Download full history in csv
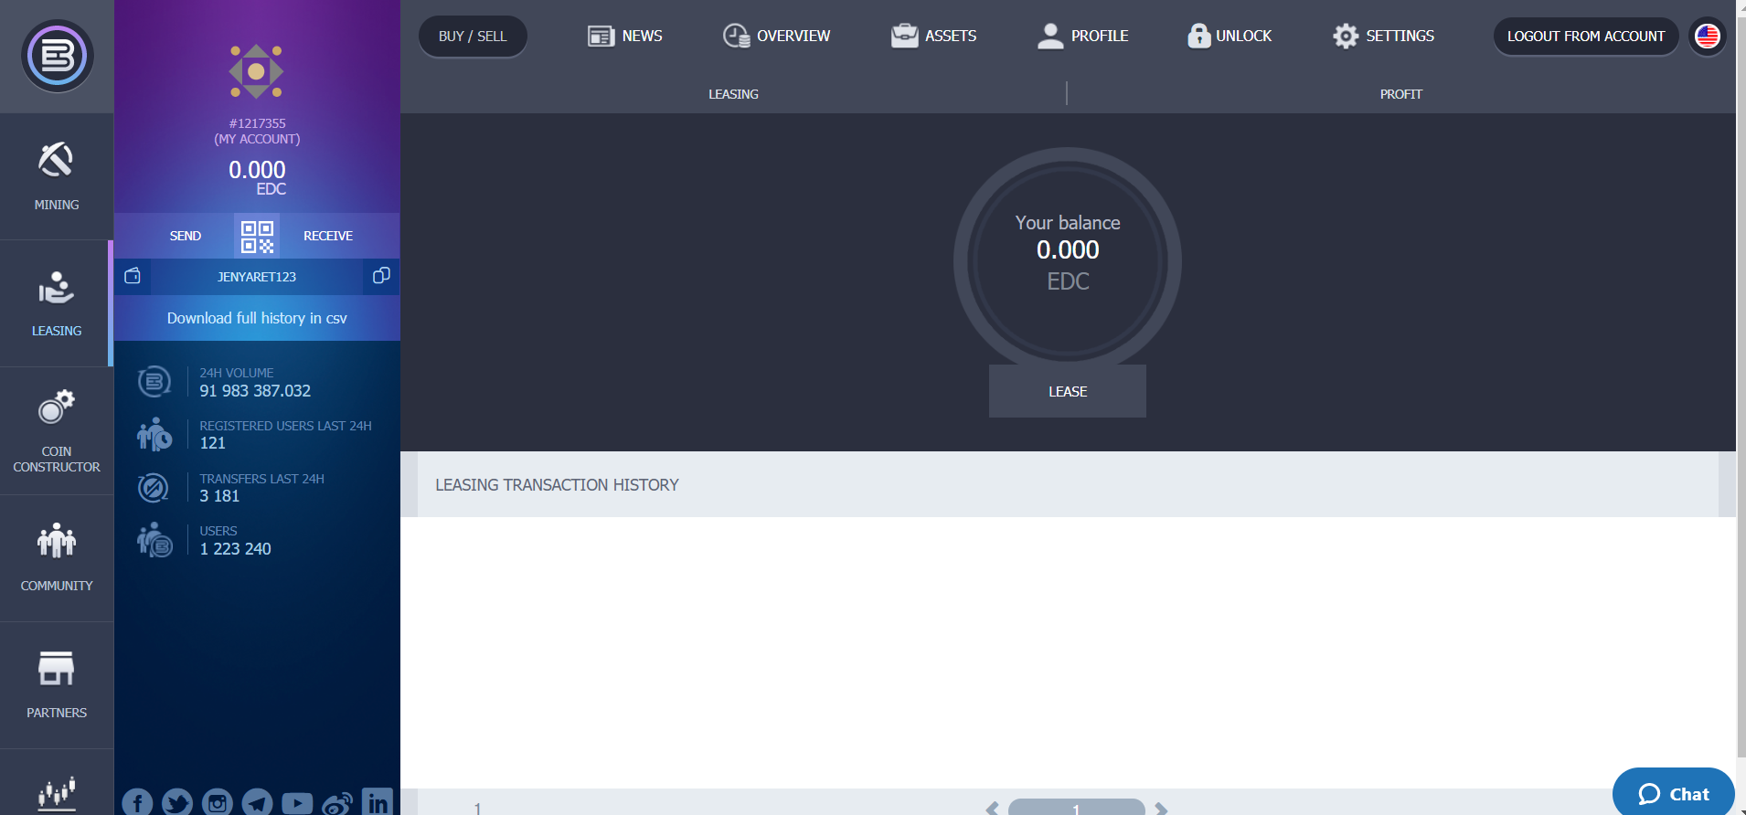The height and width of the screenshot is (815, 1746). coord(257,318)
